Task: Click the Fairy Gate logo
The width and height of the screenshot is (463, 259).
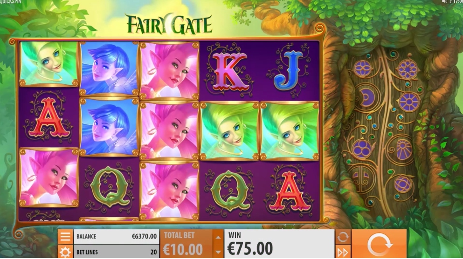Action: pyautogui.click(x=169, y=24)
